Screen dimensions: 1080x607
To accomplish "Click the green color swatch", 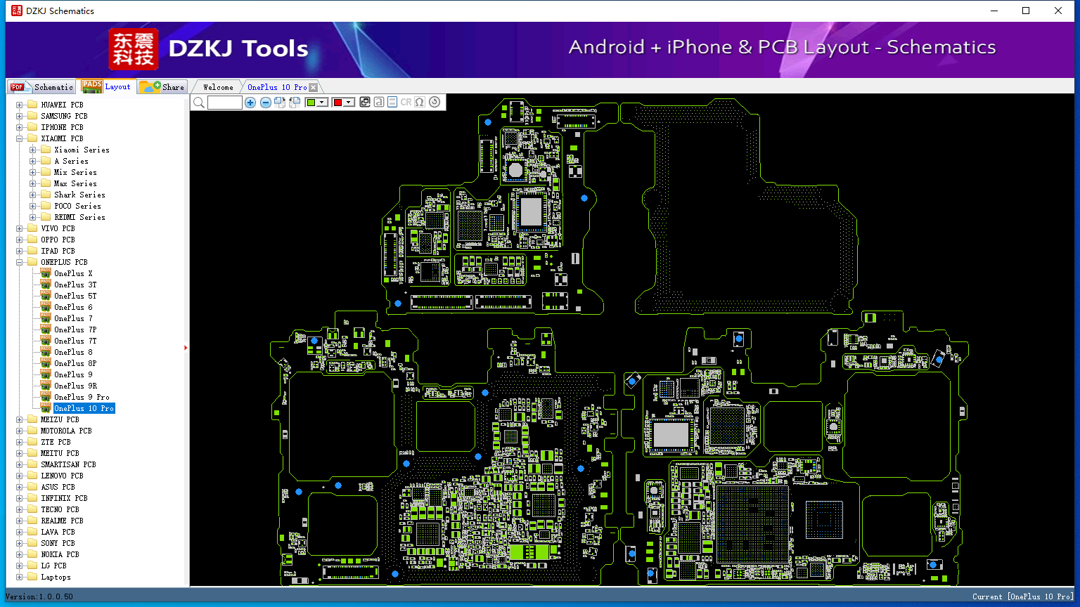I will click(311, 103).
